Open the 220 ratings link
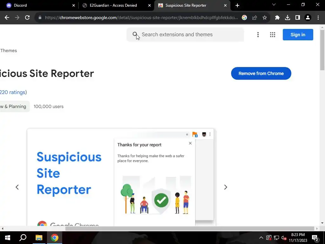This screenshot has width=325, height=244. [13, 92]
